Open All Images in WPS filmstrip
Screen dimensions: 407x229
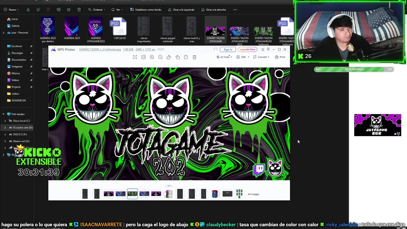pos(253,194)
